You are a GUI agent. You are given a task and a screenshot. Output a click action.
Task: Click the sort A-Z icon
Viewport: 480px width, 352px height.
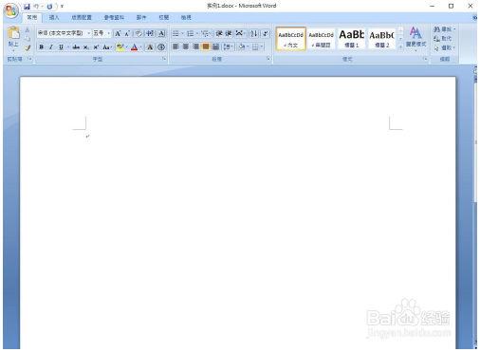point(253,33)
